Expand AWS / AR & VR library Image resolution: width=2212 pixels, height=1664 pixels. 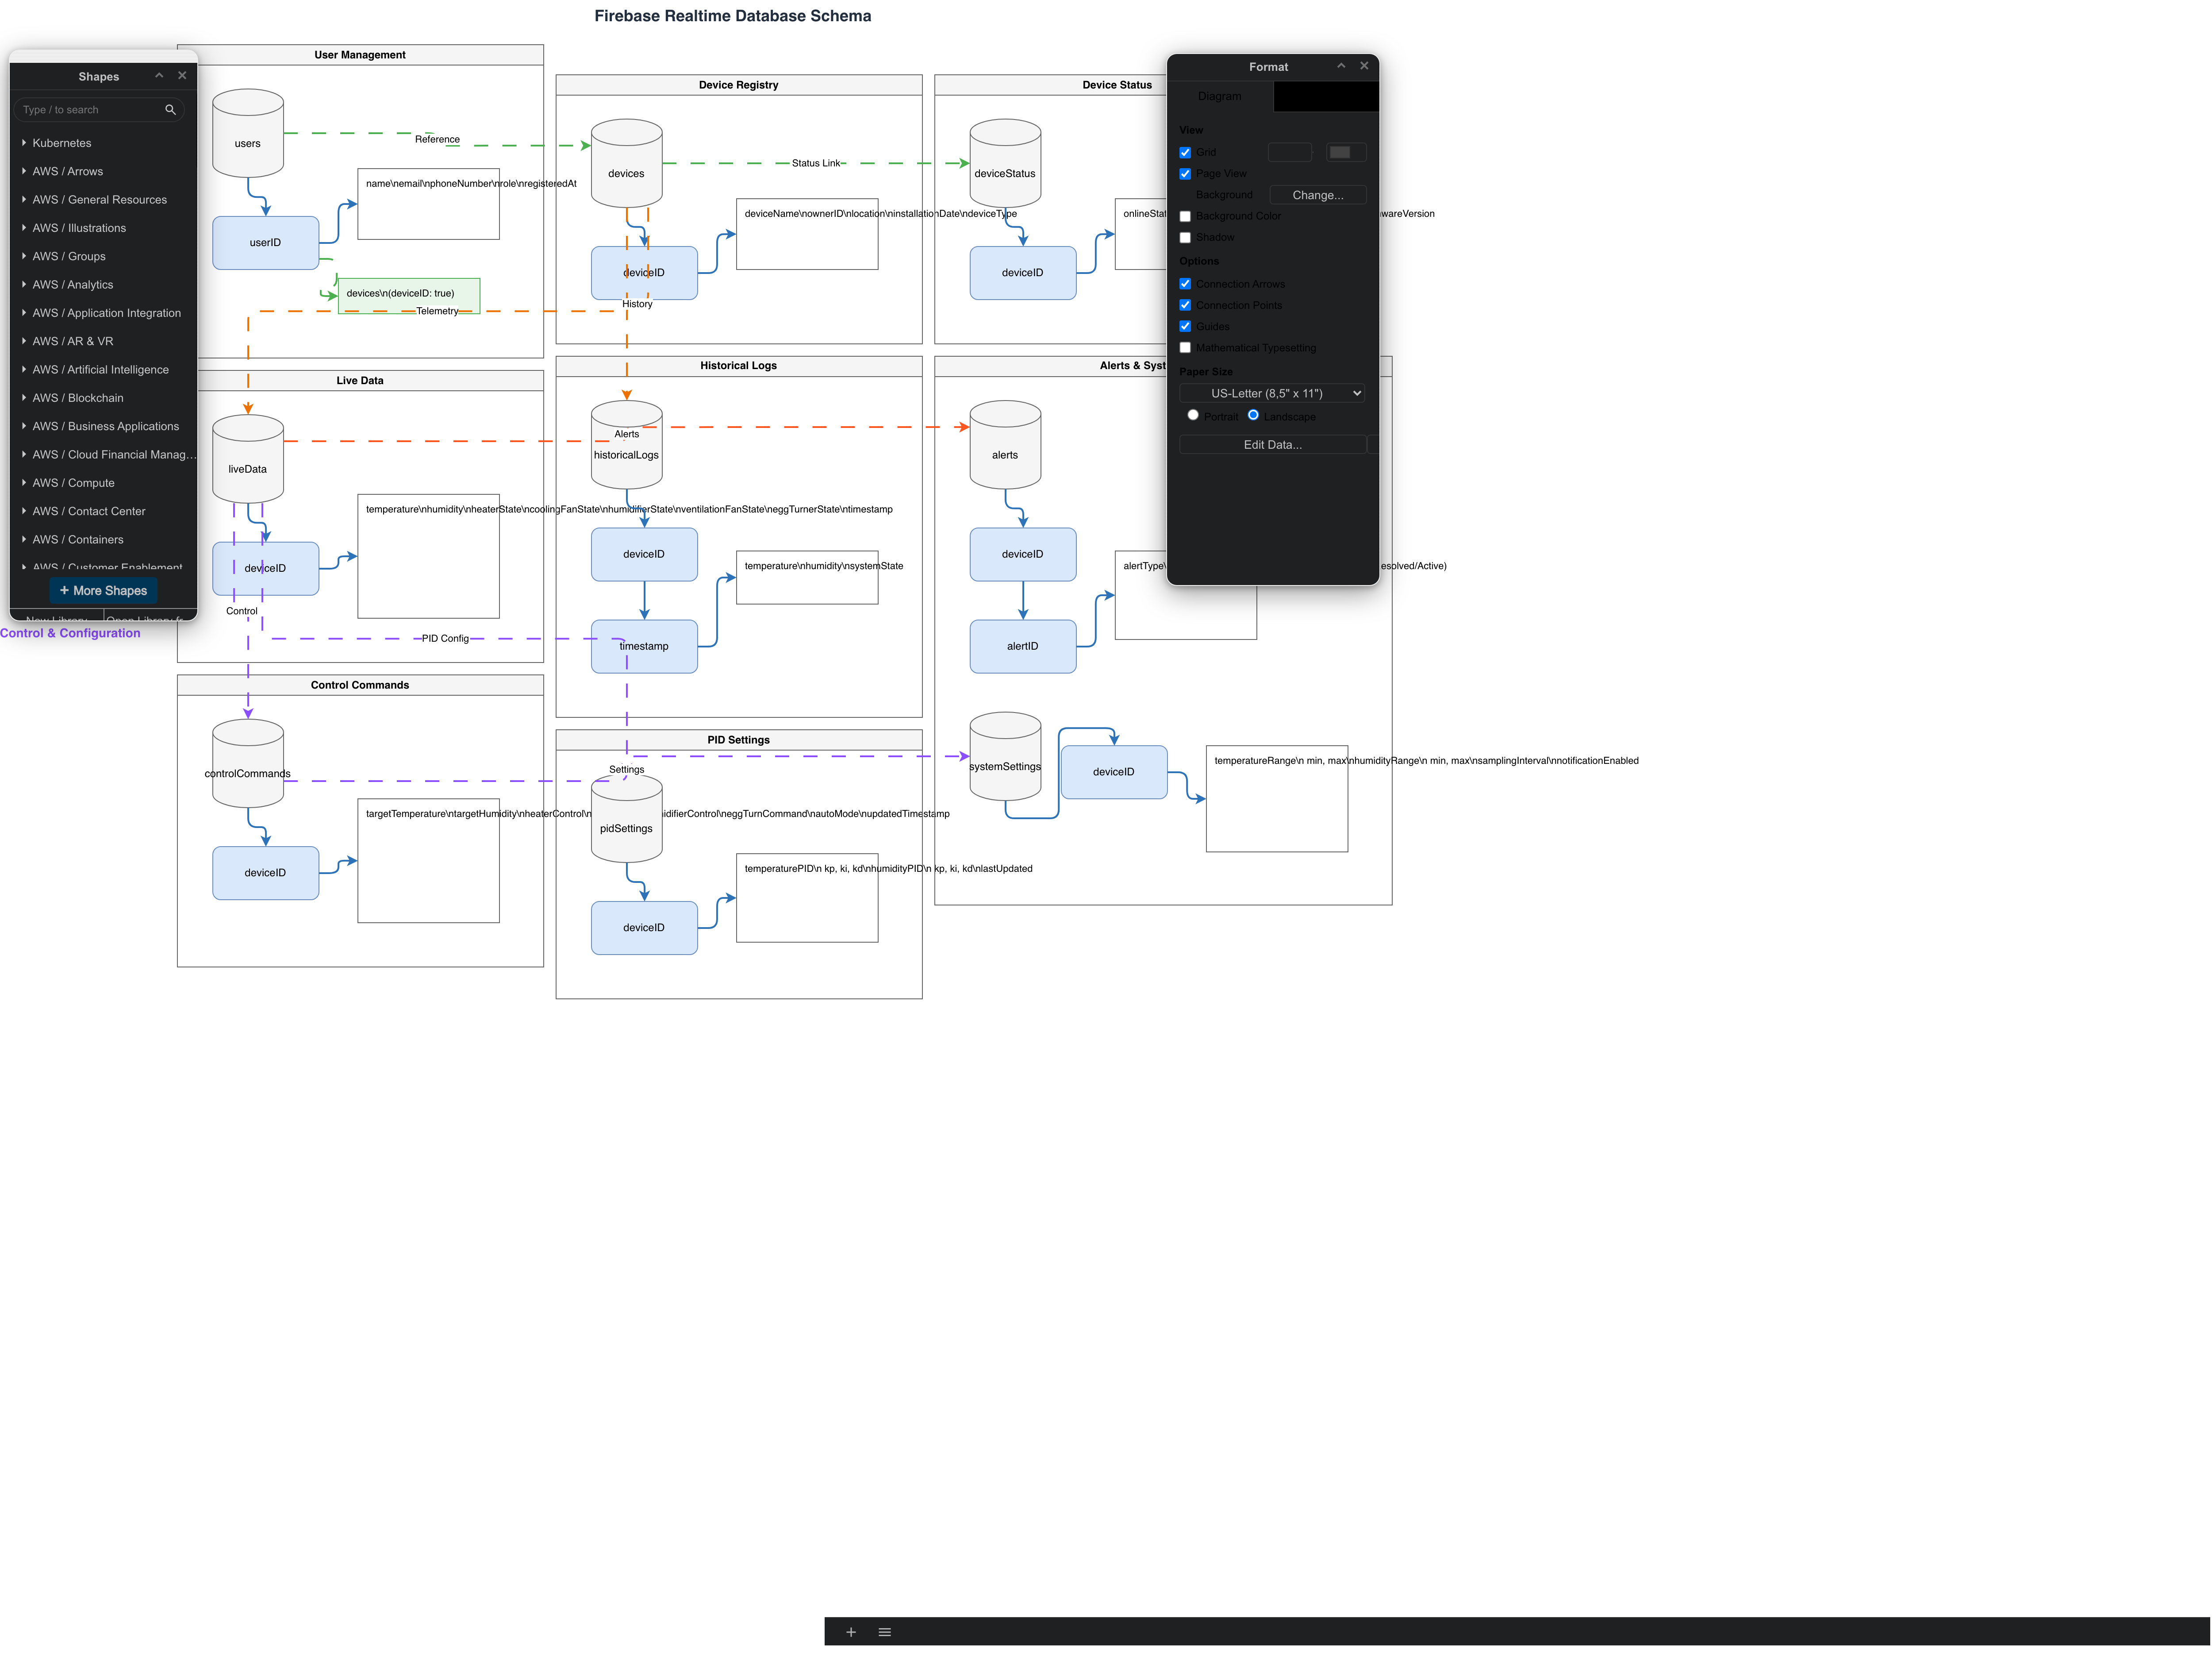[103, 342]
